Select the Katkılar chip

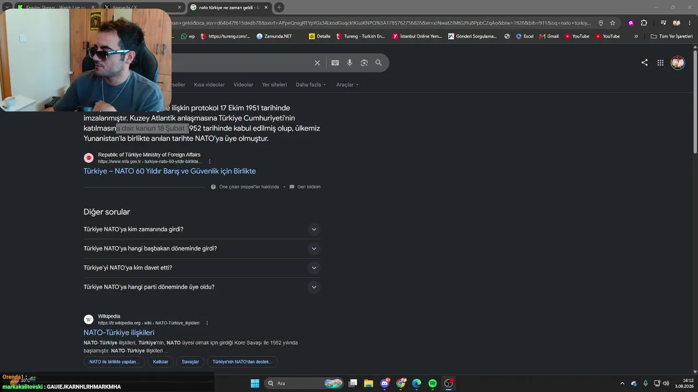(x=161, y=362)
